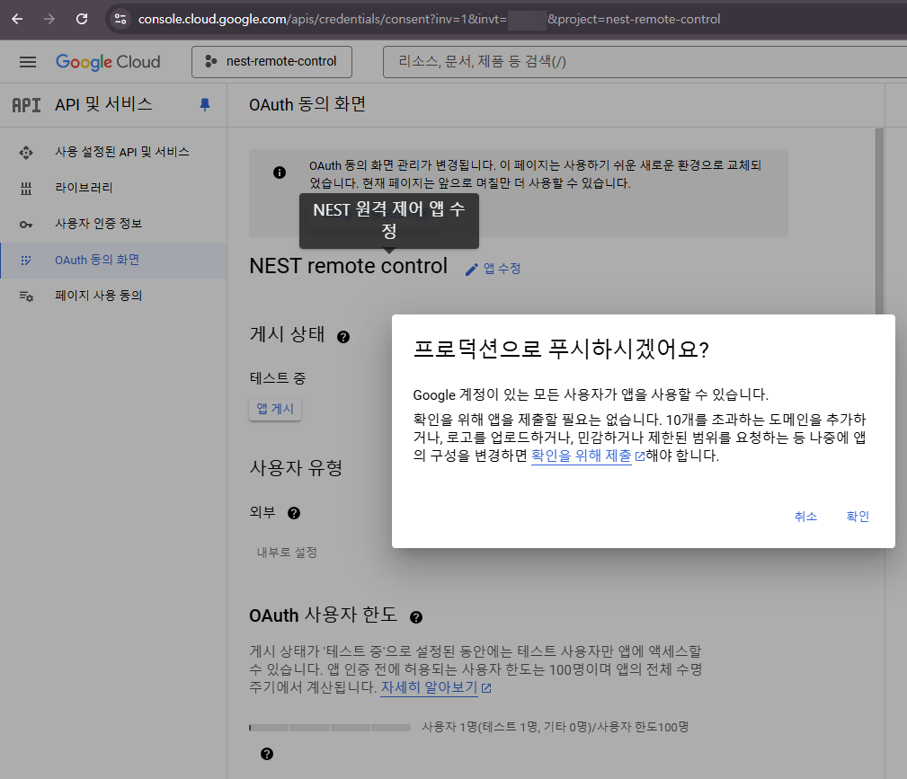Click the '내부로 설정' button

287,553
